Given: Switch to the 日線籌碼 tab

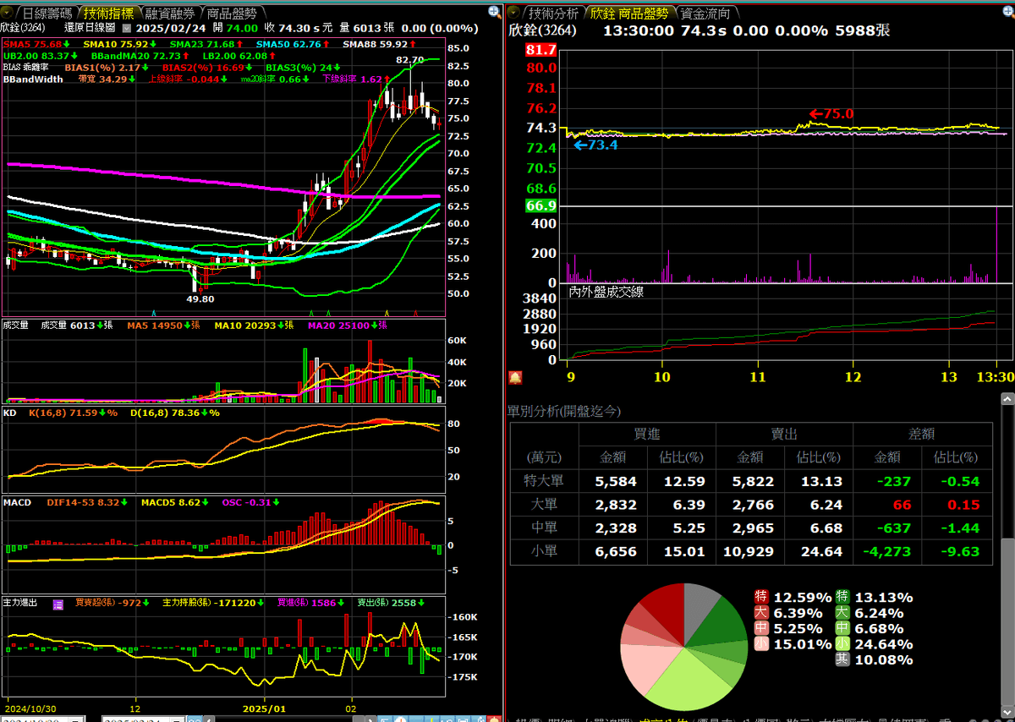Looking at the screenshot, I should [x=47, y=14].
